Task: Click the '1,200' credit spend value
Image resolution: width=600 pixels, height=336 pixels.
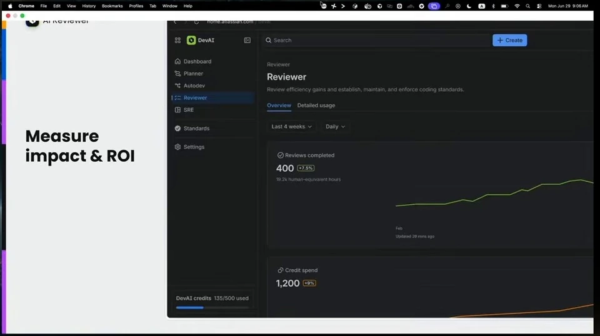Action: coord(287,284)
